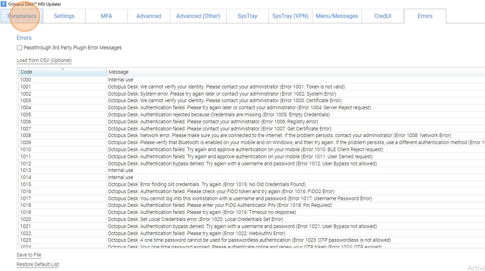Select code cell 1014
The width and height of the screenshot is (485, 271).
pyautogui.click(x=62, y=177)
